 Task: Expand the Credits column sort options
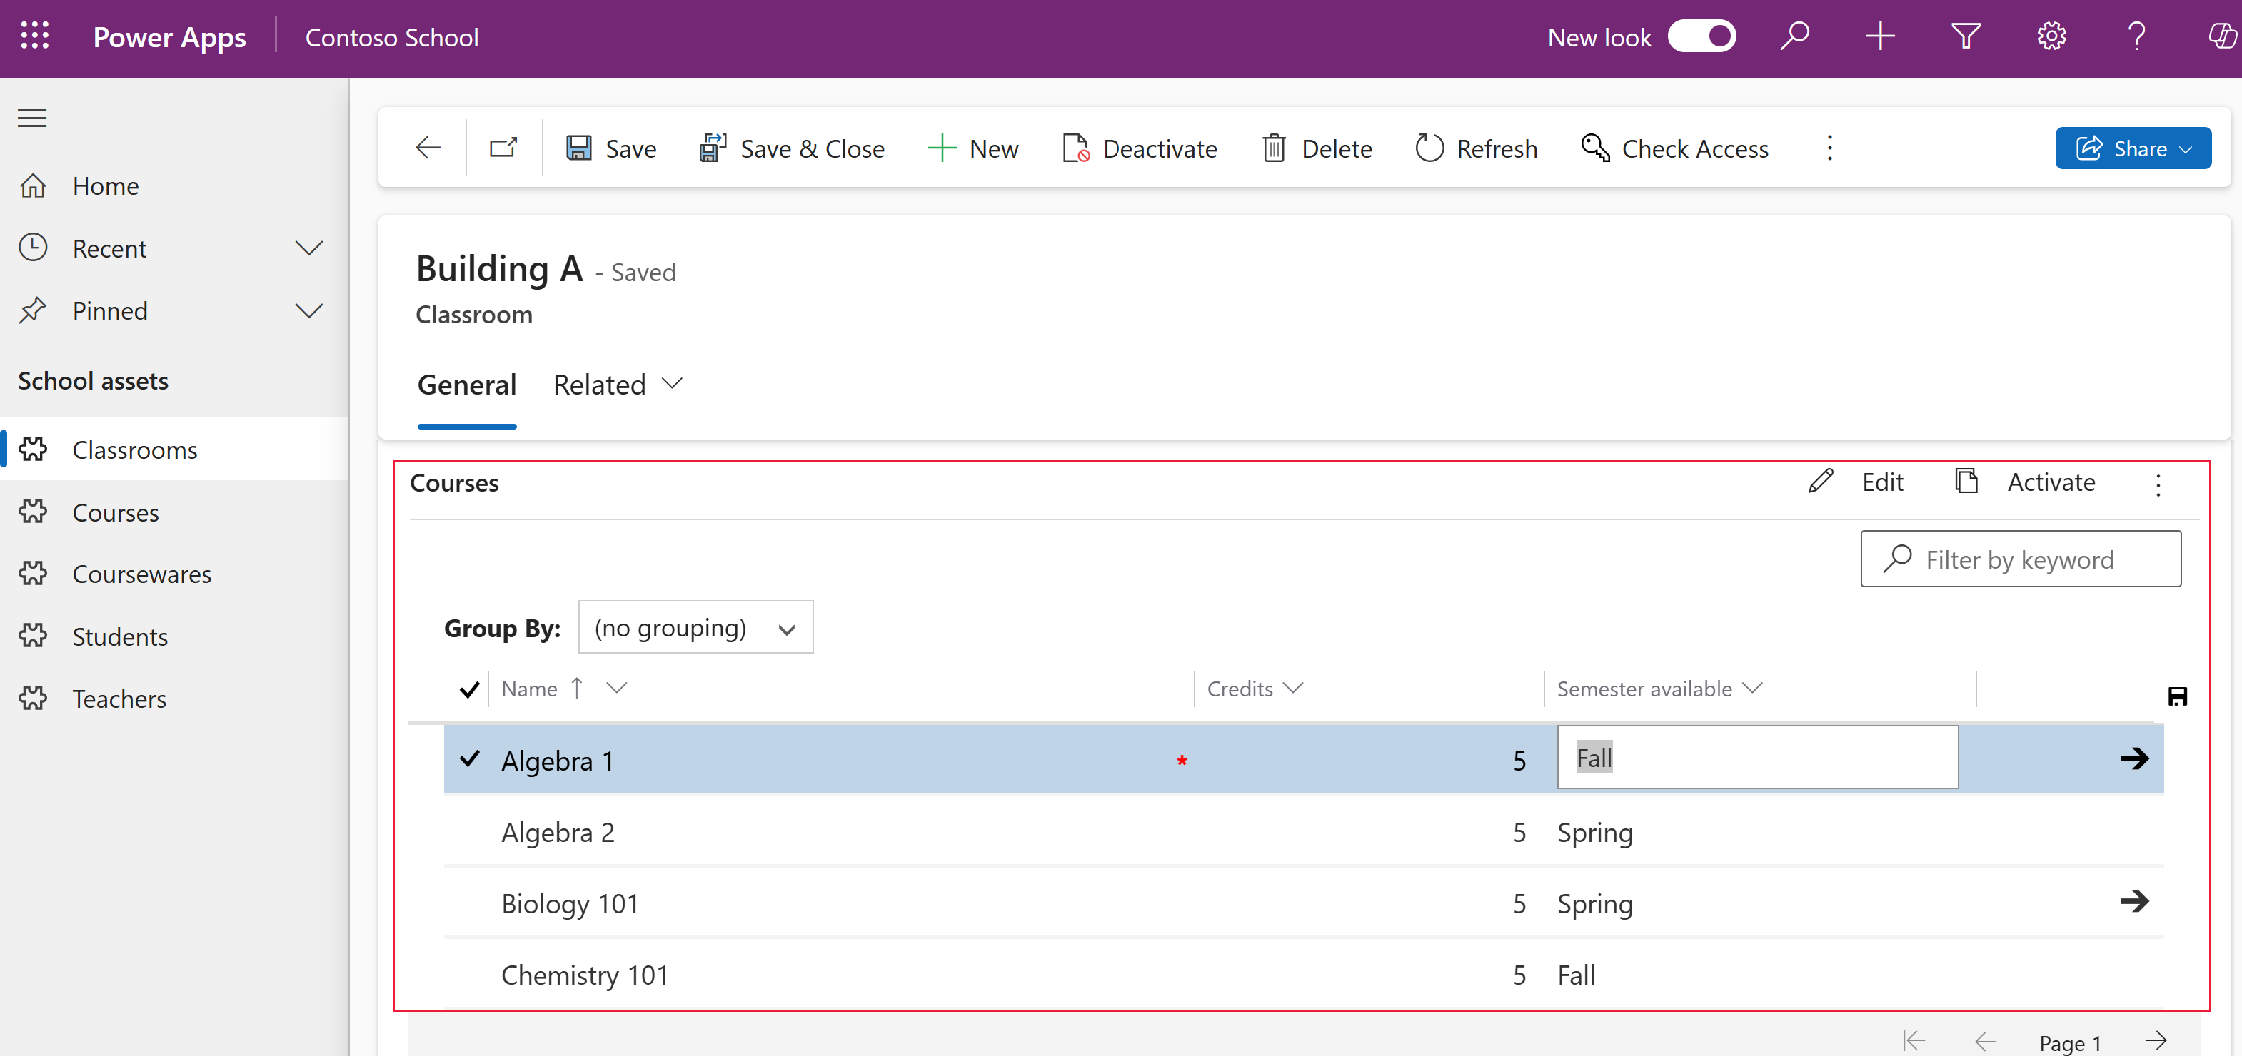1294,689
